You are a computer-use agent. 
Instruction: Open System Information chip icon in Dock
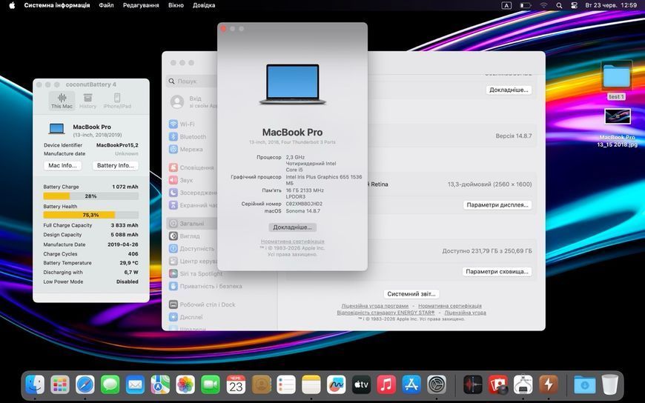523,385
